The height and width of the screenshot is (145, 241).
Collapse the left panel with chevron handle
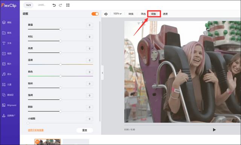pos(102,73)
